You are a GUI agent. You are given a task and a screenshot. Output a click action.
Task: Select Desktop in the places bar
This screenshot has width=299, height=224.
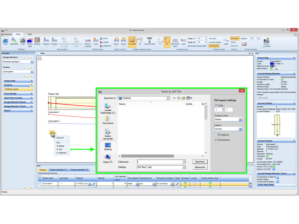[x=108, y=147]
